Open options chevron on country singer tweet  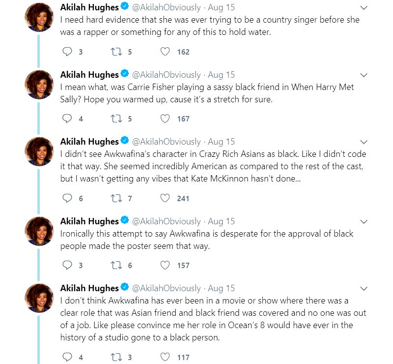pyautogui.click(x=364, y=8)
